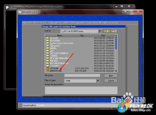Click the File name input field

(82, 75)
